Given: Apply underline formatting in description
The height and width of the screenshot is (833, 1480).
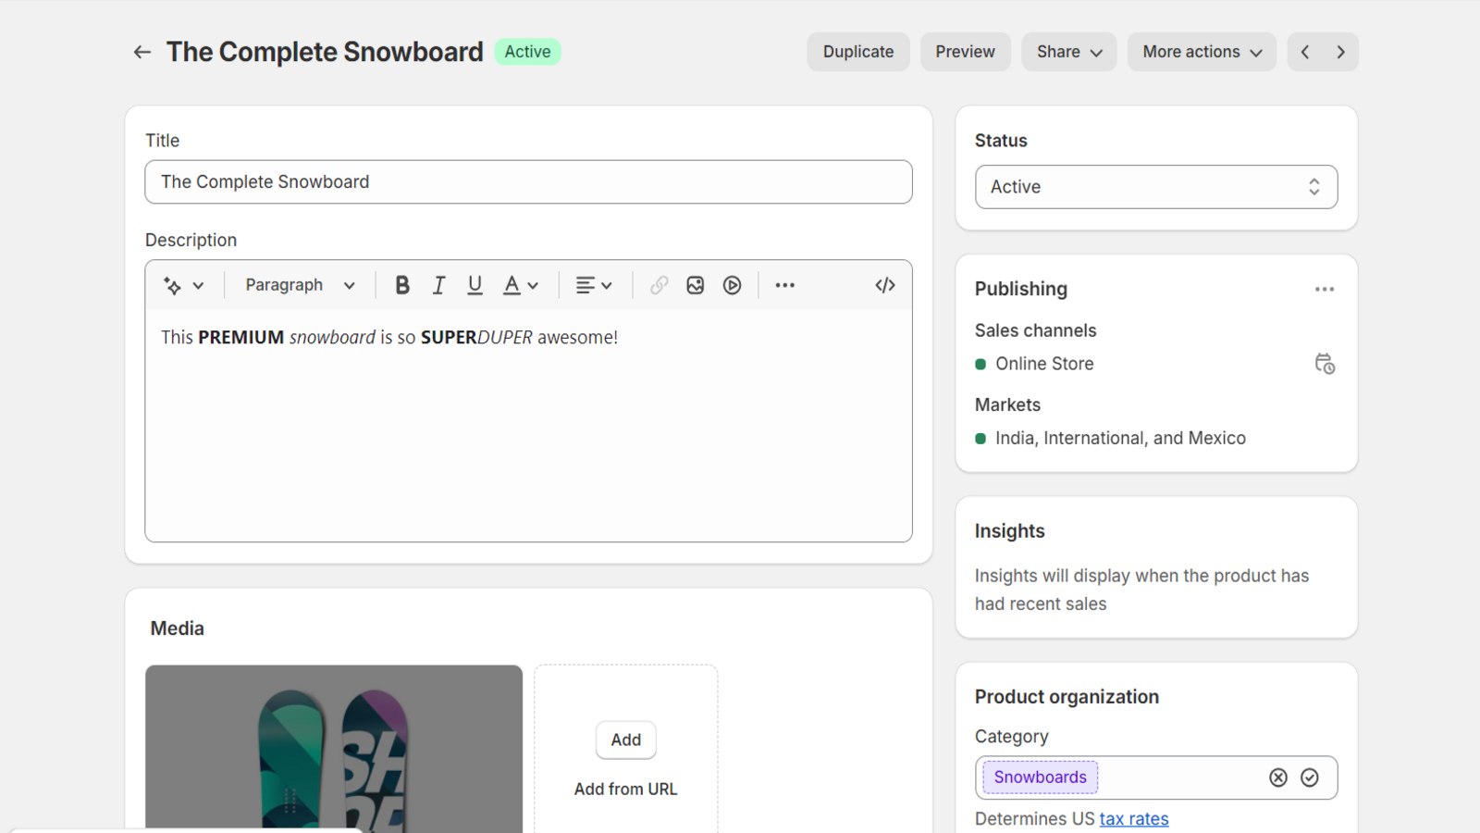Looking at the screenshot, I should tap(475, 285).
